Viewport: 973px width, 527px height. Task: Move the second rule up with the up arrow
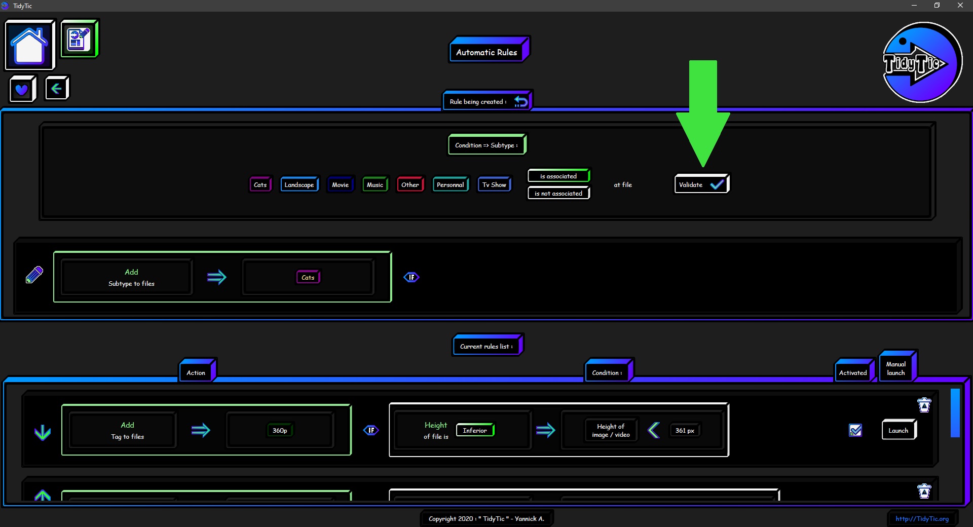pyautogui.click(x=43, y=495)
